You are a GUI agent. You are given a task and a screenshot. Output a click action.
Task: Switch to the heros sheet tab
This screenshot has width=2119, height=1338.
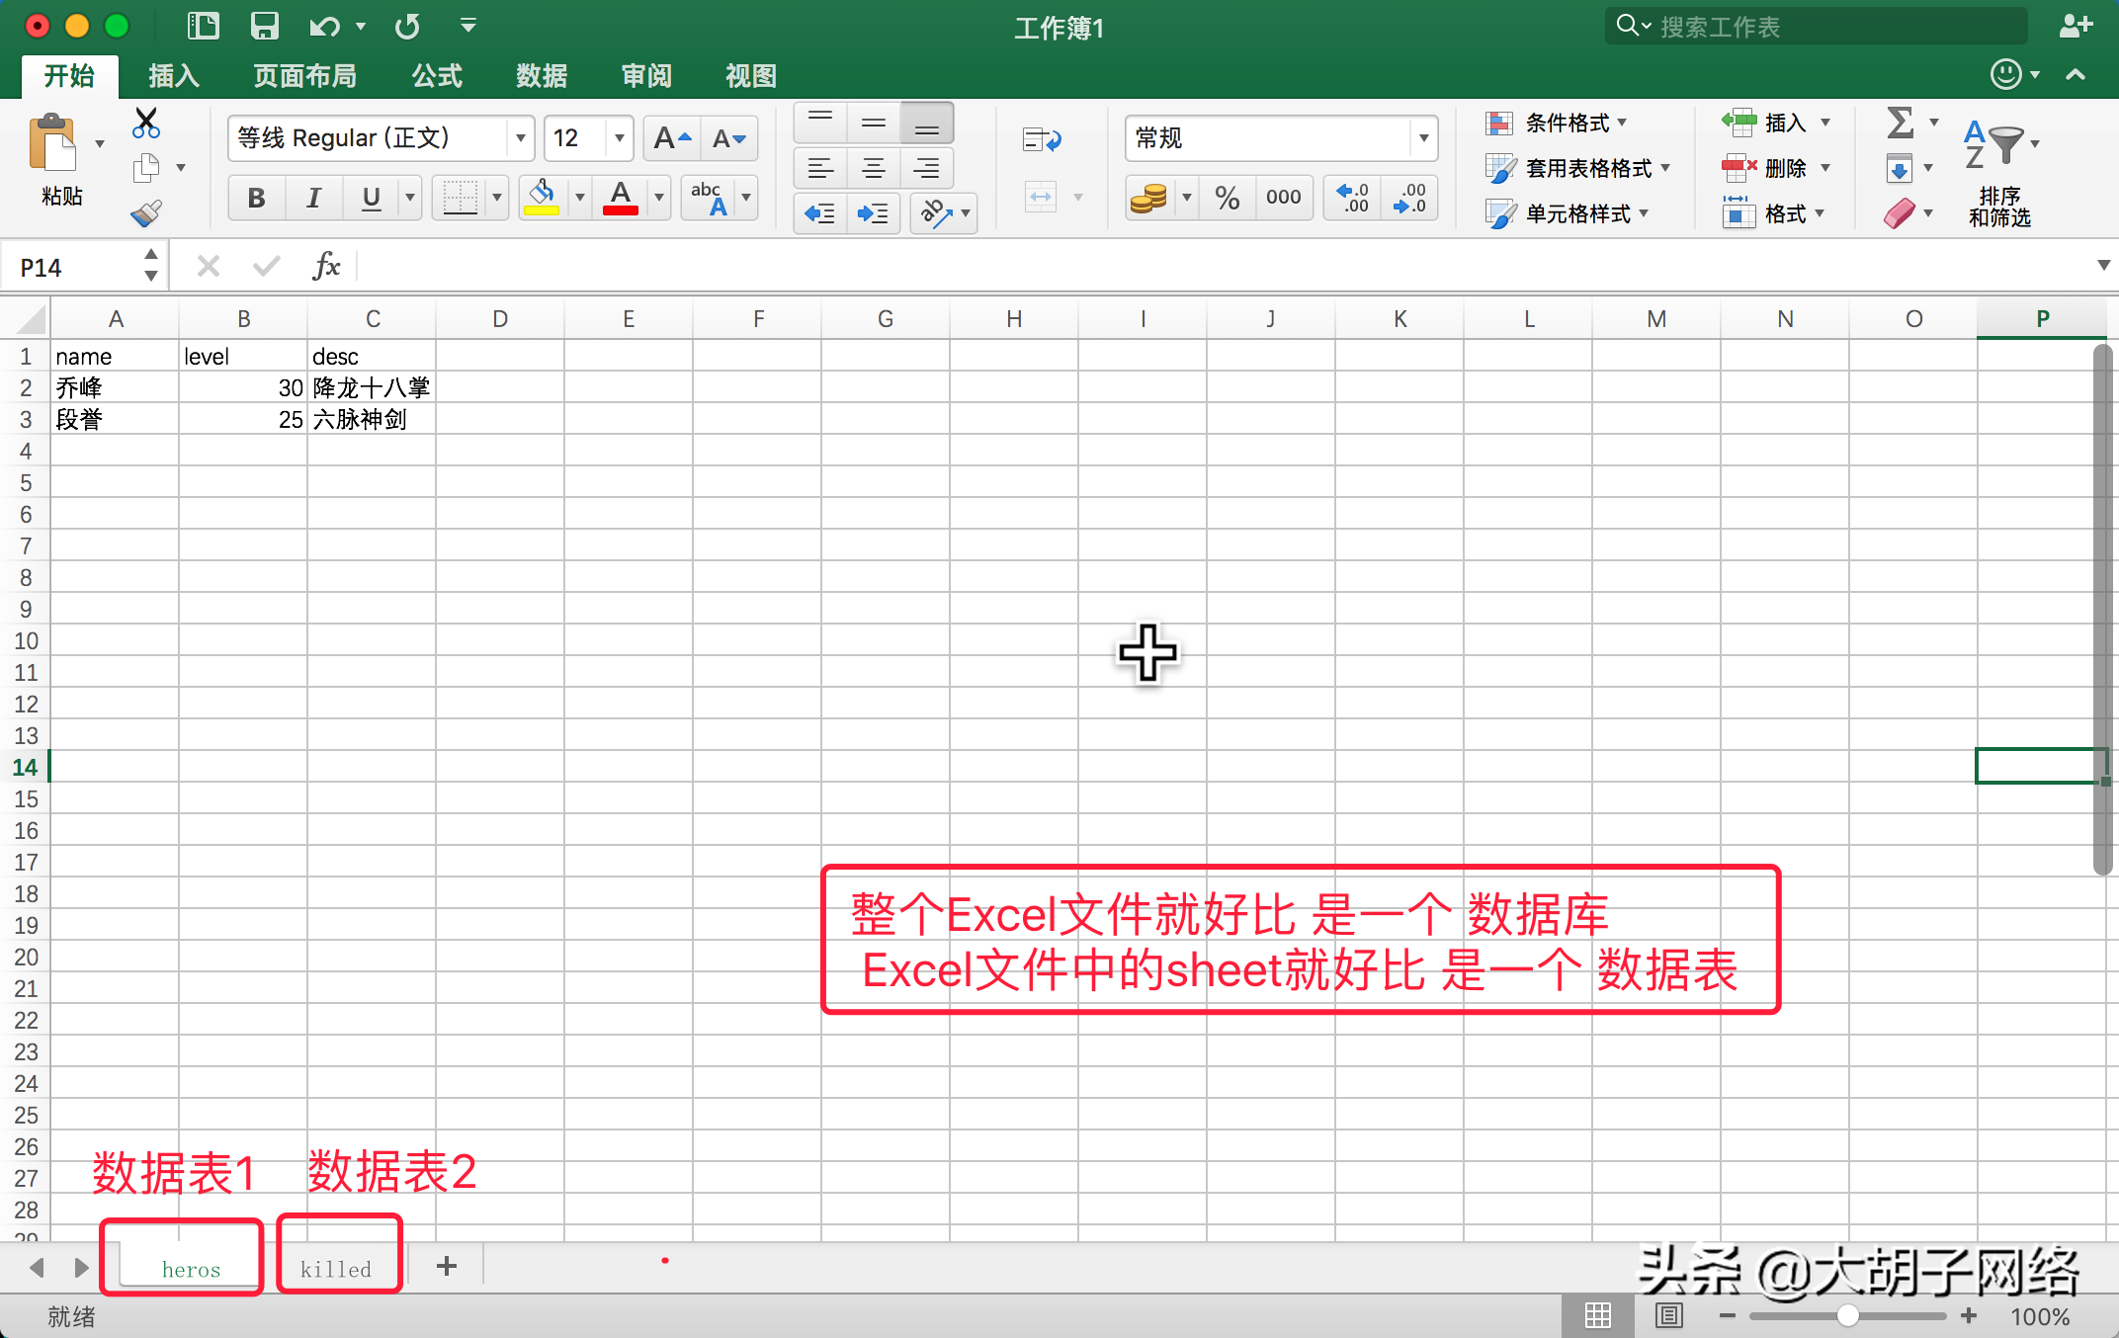pos(191,1268)
